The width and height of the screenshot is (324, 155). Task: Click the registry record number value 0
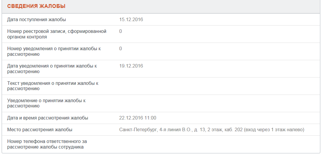click(120, 31)
